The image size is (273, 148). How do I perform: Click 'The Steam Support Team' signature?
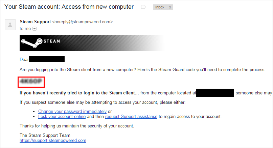point(45,135)
